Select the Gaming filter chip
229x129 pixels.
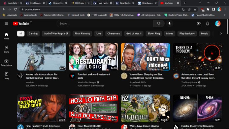tap(33, 34)
